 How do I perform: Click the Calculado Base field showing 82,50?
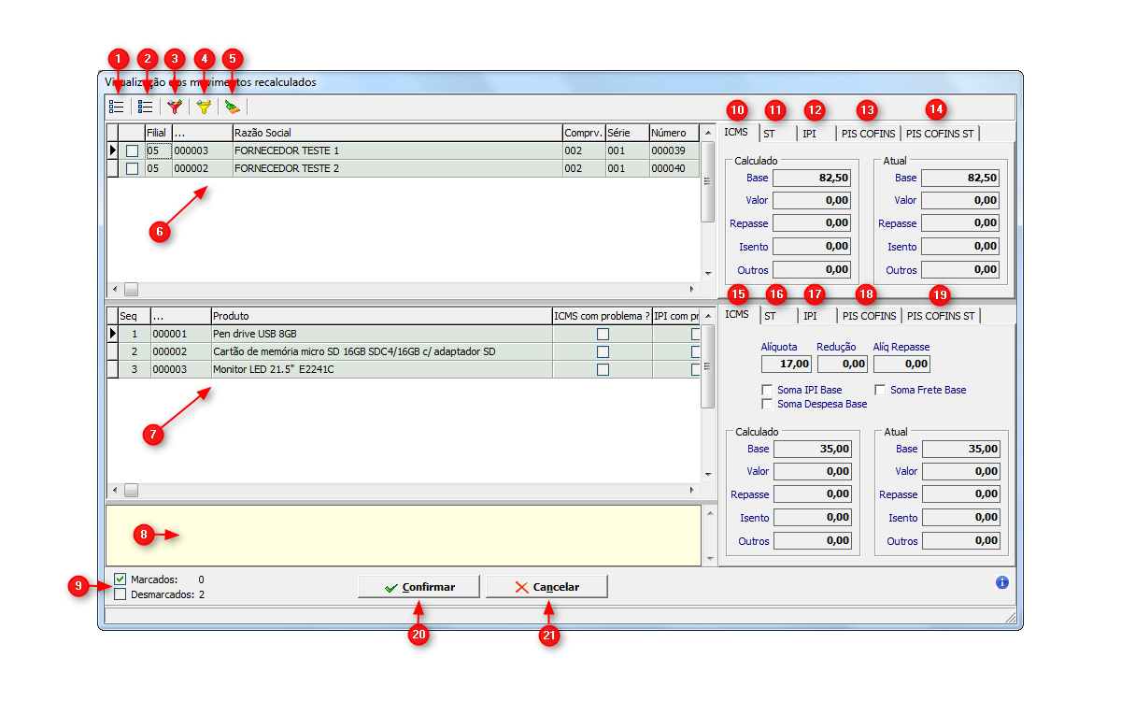point(812,178)
